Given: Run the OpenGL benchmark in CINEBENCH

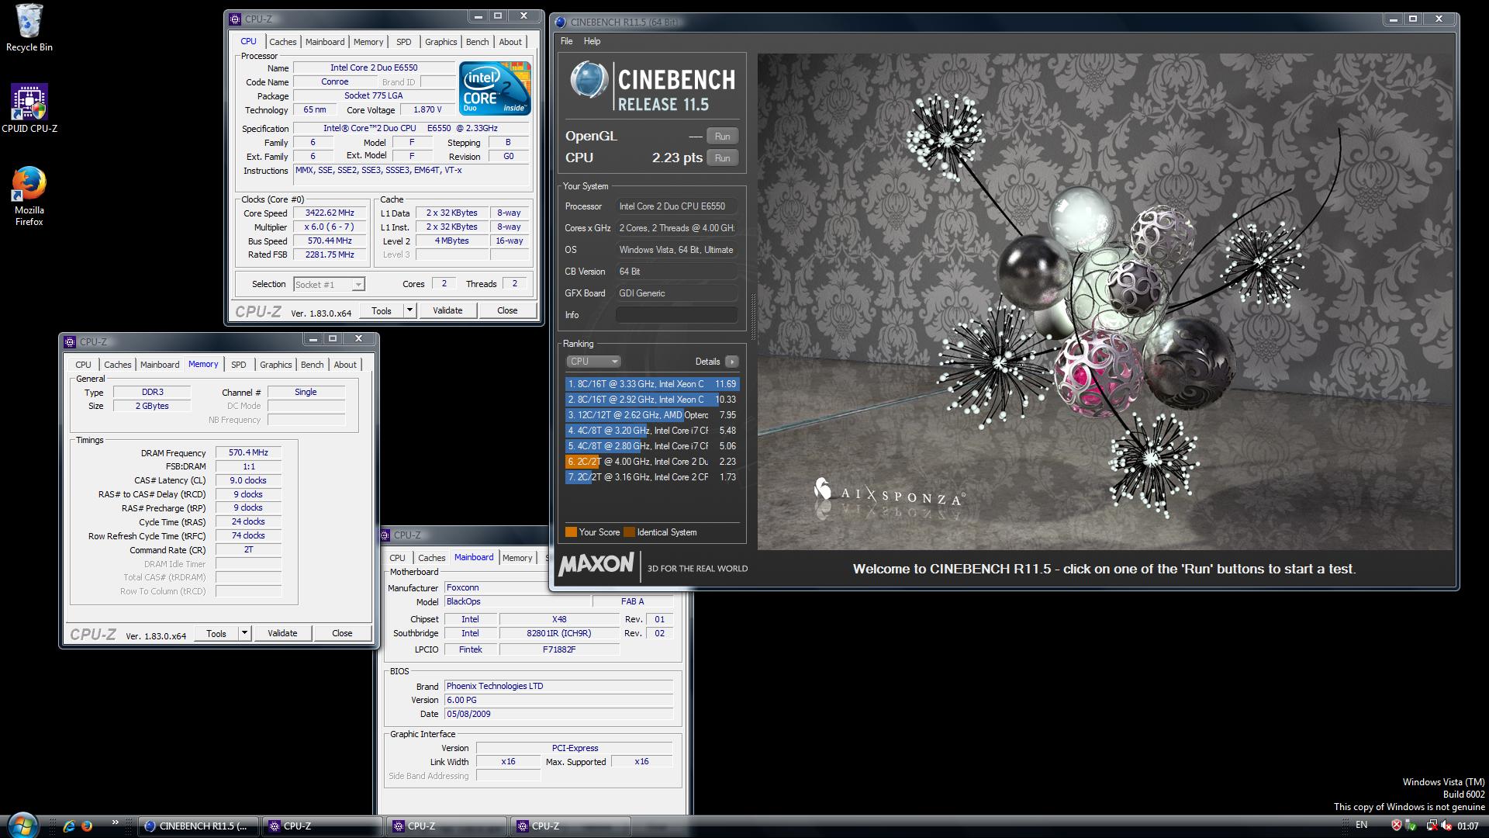Looking at the screenshot, I should [722, 136].
